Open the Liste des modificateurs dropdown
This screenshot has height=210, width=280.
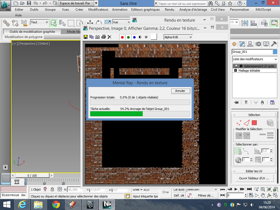[x=255, y=59]
